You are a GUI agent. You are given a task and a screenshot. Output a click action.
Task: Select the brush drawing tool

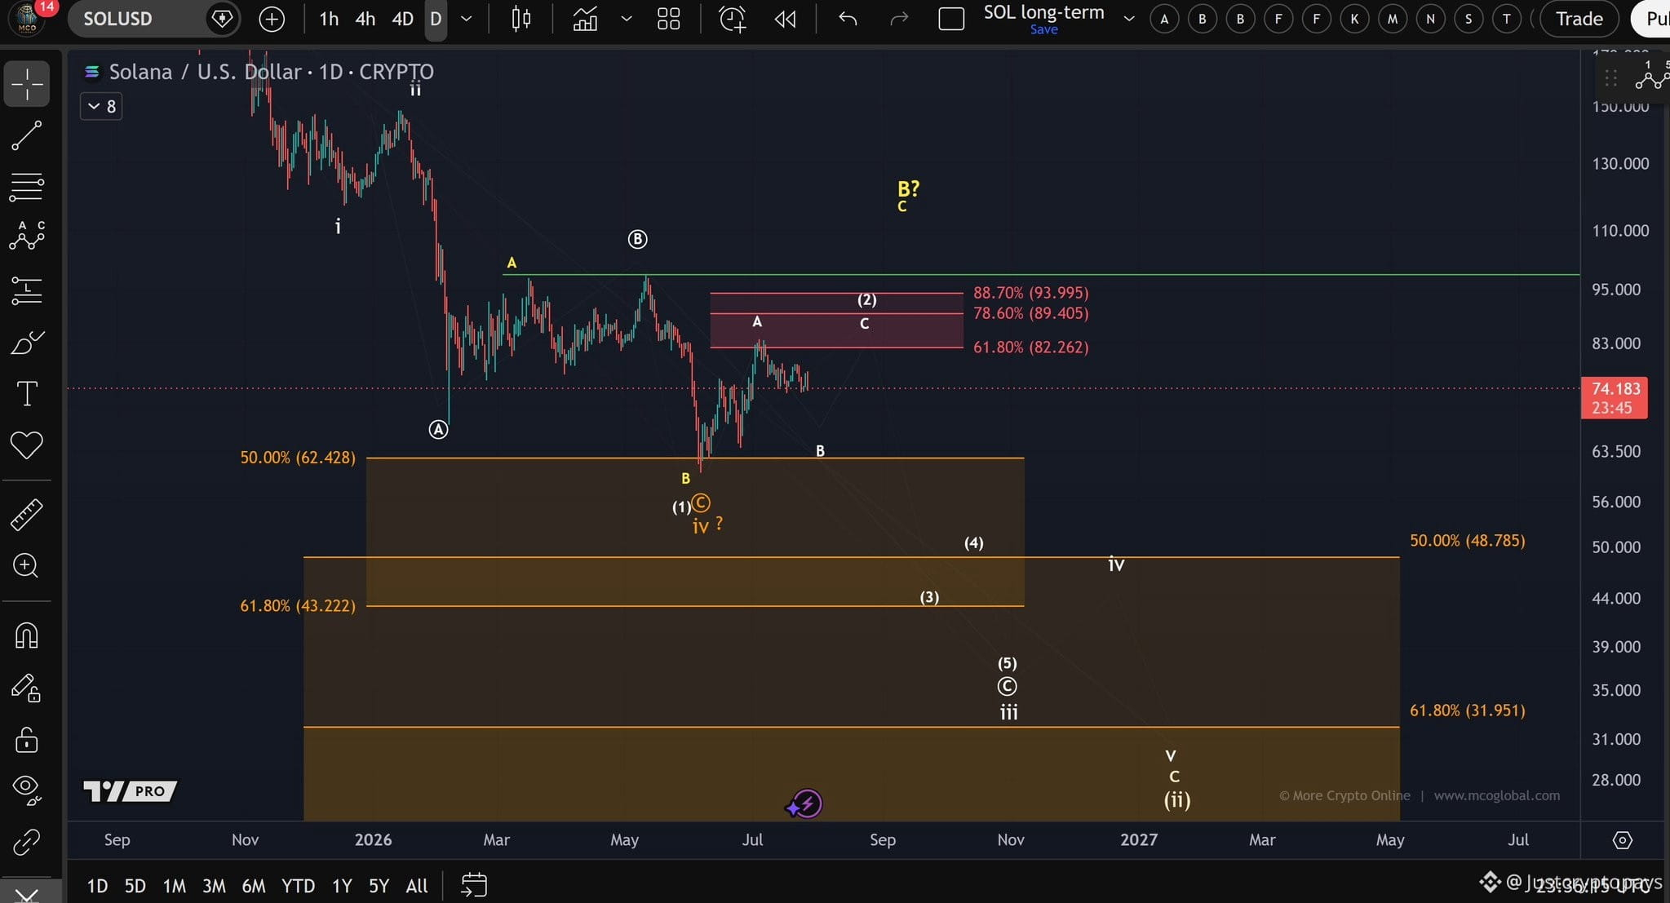[x=27, y=343]
